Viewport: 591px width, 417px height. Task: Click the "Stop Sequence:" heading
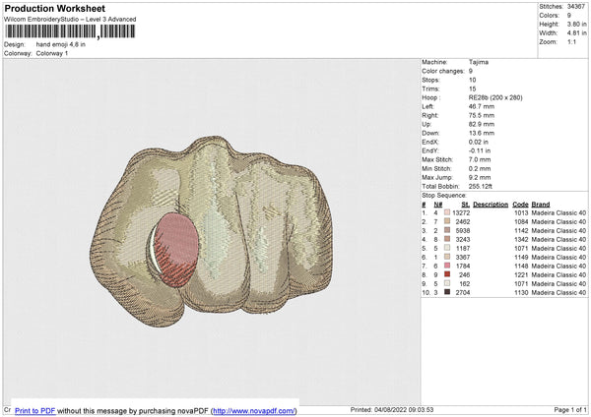click(444, 196)
